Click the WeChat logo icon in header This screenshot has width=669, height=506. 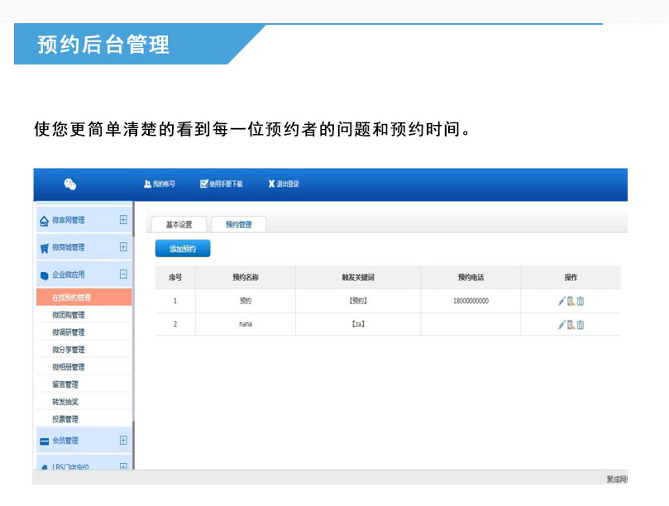[70, 184]
